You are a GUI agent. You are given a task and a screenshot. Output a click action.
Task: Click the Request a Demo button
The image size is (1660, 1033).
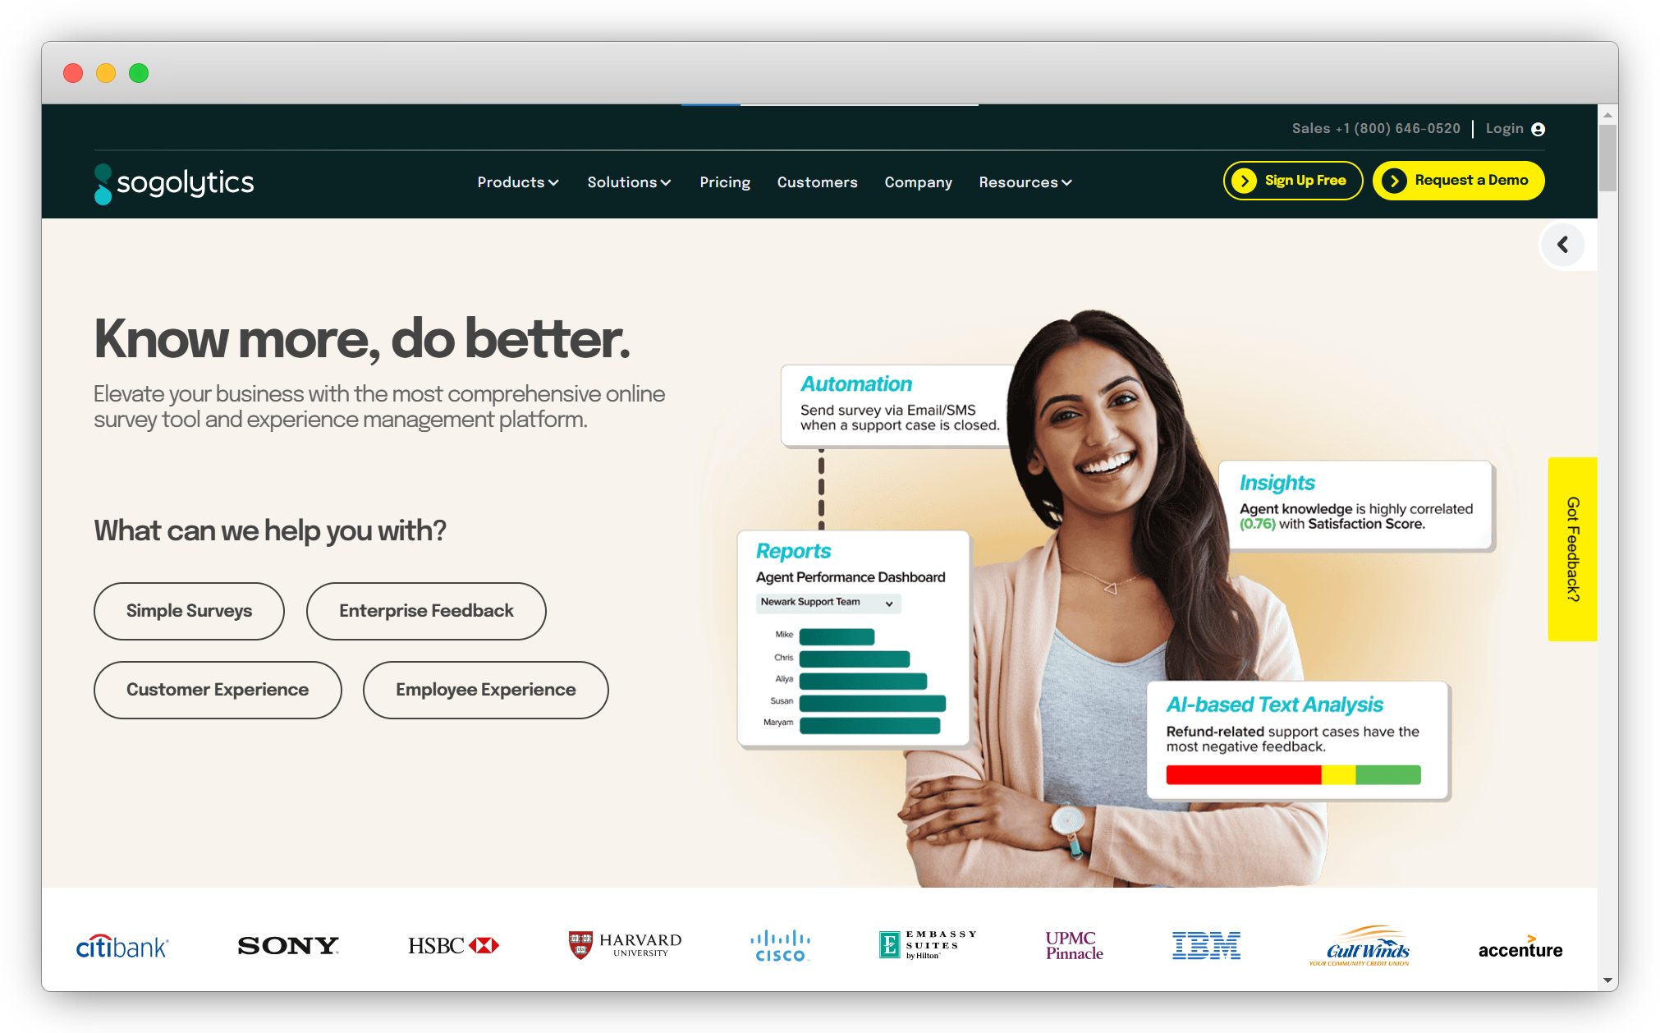[x=1456, y=181]
